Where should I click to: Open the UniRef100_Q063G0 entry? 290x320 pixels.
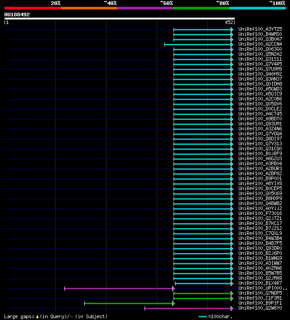[260, 49]
